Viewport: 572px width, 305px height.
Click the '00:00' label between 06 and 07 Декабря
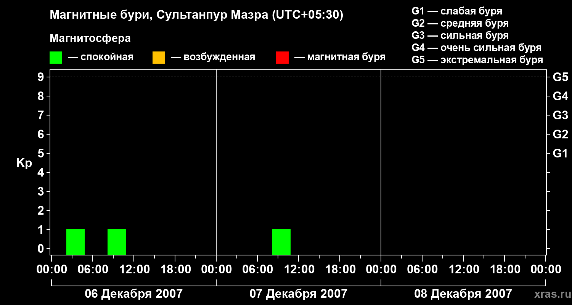tap(216, 270)
